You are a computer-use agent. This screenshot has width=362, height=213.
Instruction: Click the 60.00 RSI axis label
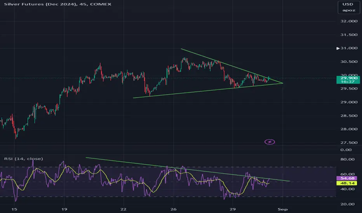point(348,174)
